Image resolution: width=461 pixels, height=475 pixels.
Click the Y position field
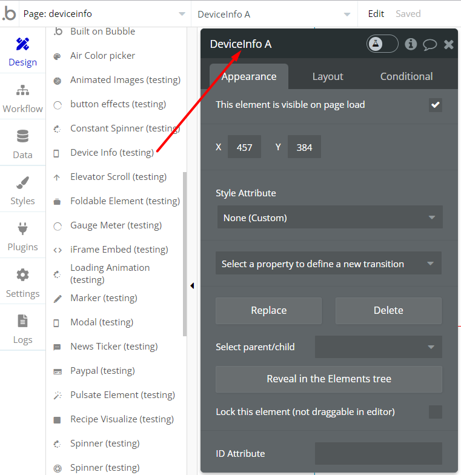tap(304, 147)
